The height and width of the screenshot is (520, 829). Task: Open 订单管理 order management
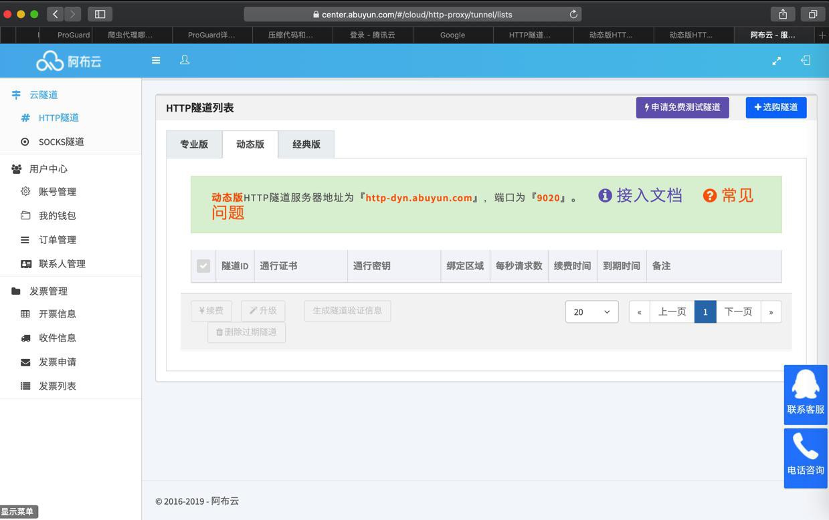point(58,240)
